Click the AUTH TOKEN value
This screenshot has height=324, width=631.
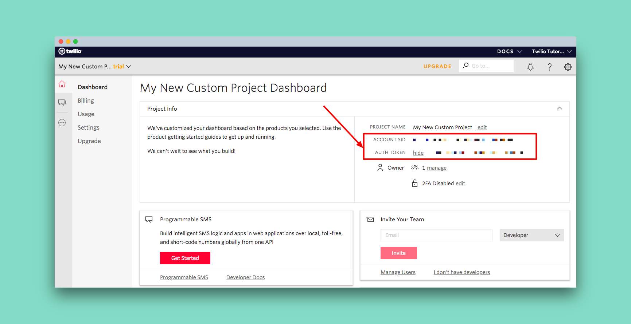click(480, 153)
